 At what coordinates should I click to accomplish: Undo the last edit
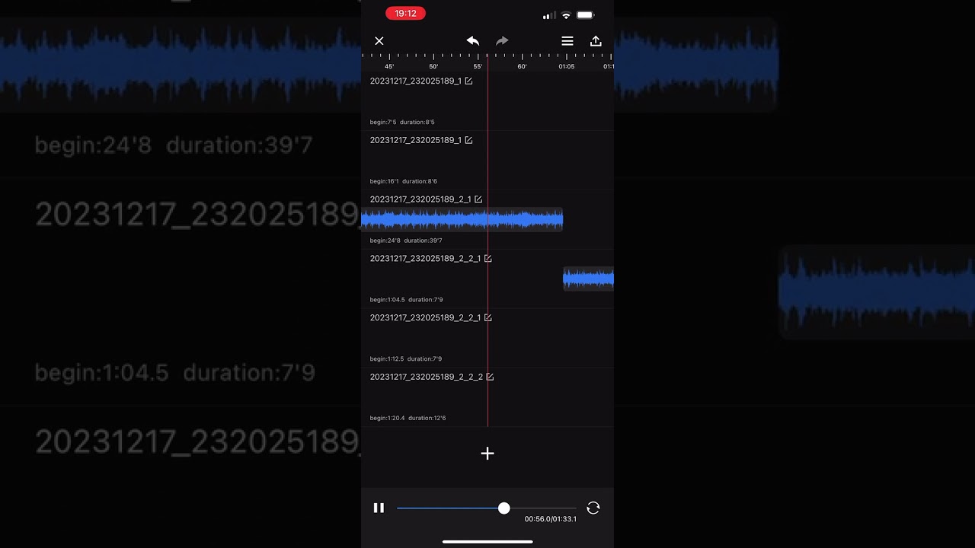(x=473, y=41)
